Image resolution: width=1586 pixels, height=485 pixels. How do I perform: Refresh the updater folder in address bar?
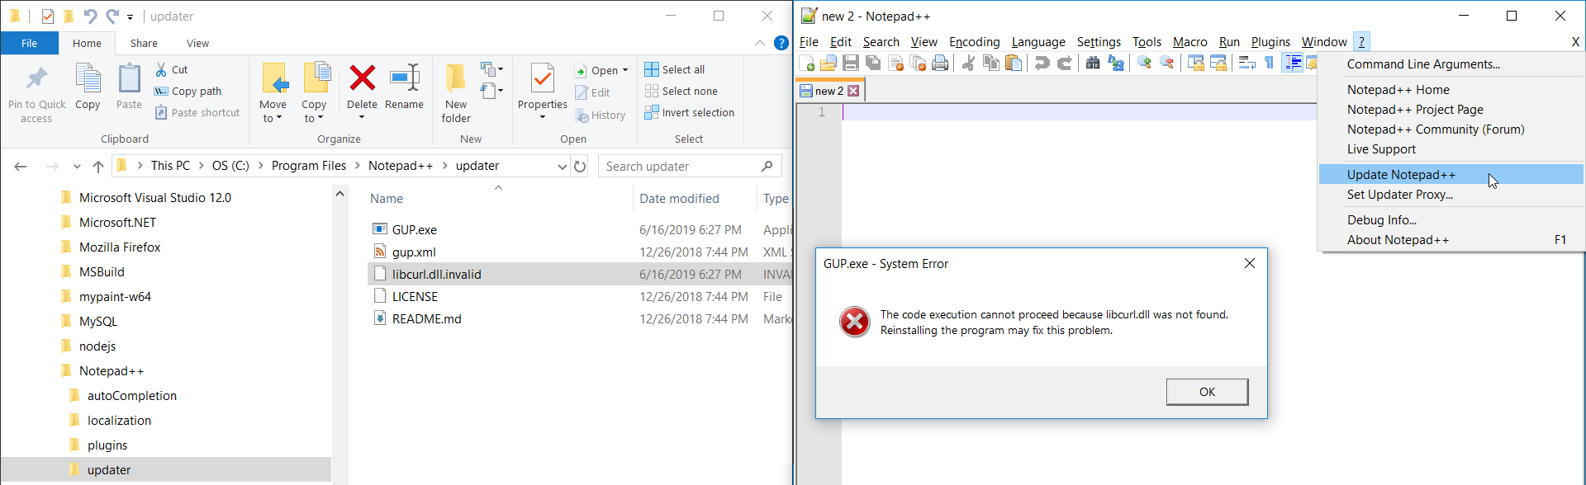pos(580,166)
